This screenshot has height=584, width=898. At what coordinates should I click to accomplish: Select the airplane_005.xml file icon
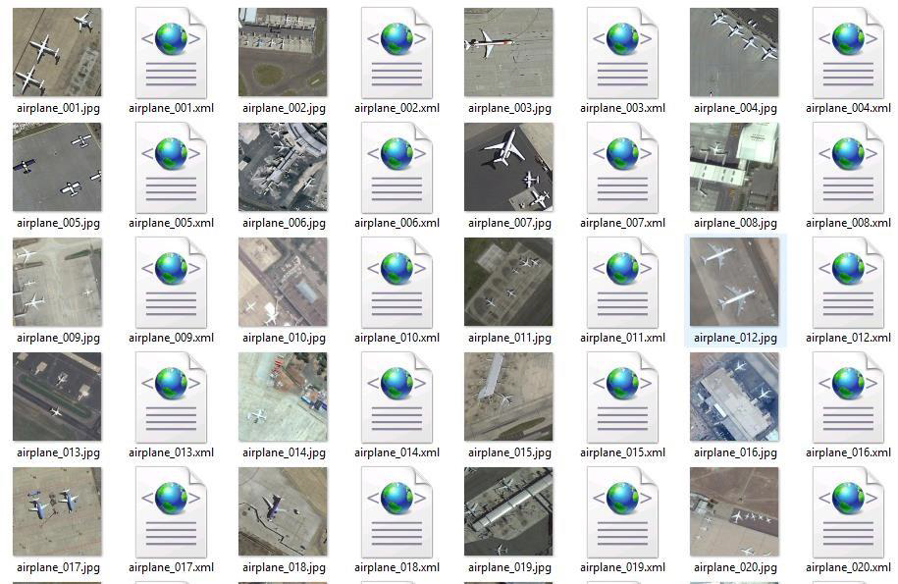point(171,168)
